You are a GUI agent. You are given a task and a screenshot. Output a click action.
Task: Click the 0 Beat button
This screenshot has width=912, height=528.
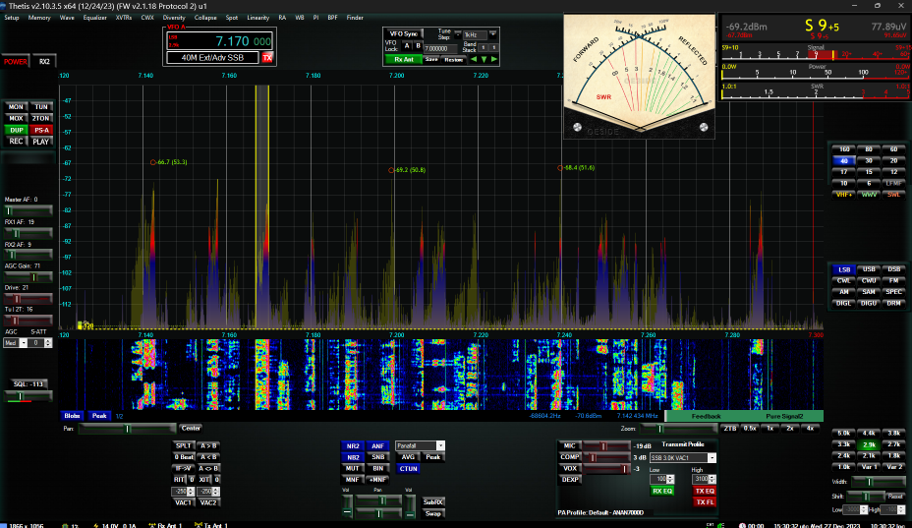pos(183,457)
